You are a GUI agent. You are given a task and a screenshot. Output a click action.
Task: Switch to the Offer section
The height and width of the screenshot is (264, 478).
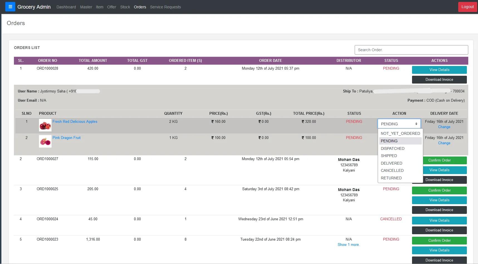pyautogui.click(x=111, y=7)
